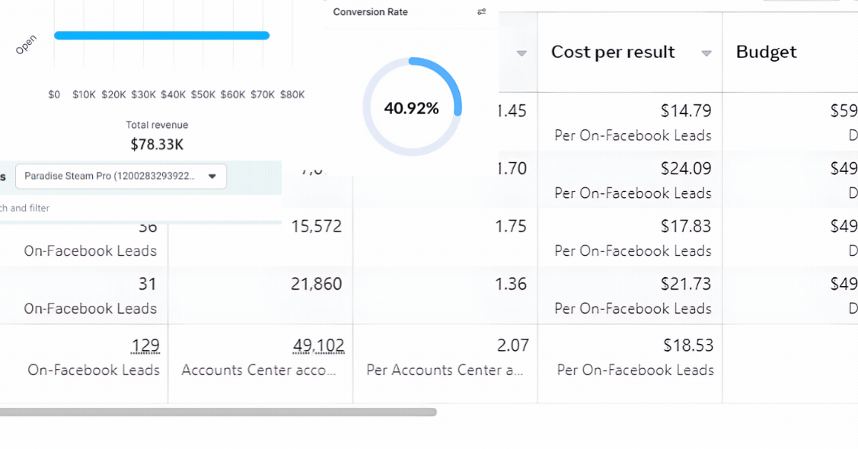
Task: Click the underlined 49,102 reach total link
Action: (x=318, y=346)
